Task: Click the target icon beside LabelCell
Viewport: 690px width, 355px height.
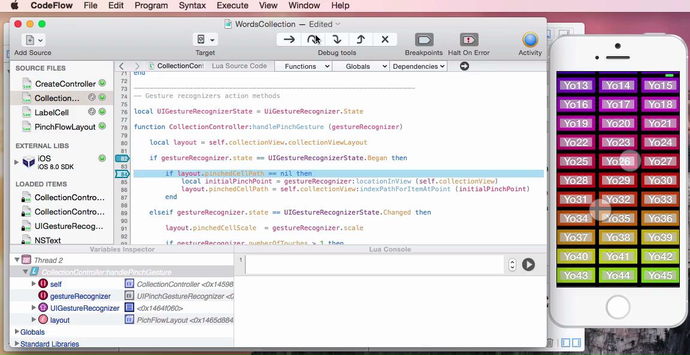Action: point(92,112)
